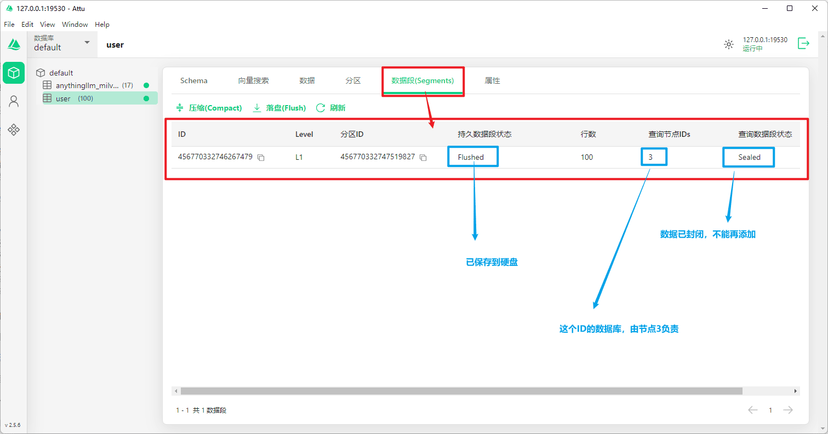The image size is (828, 434).
Task: Go to next page arrow
Action: [x=788, y=410]
